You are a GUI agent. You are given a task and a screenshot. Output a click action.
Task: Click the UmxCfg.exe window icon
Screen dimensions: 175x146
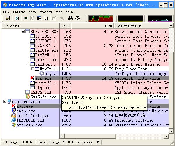pyautogui.click(x=32, y=50)
